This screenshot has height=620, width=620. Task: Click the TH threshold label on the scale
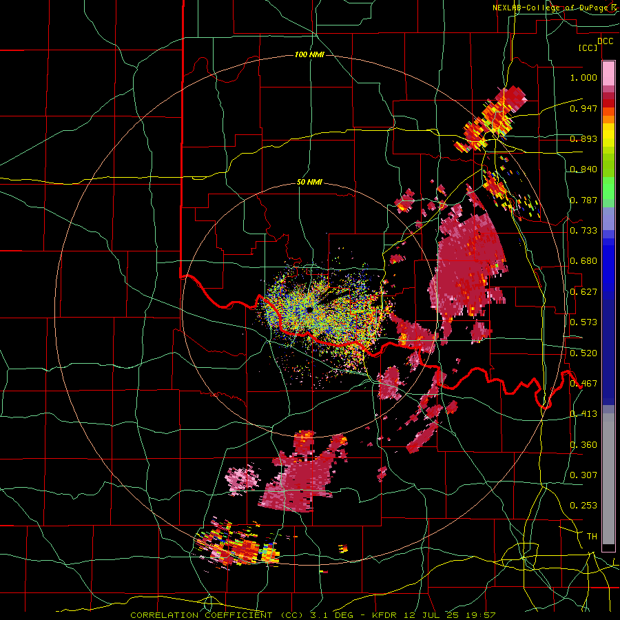click(592, 537)
